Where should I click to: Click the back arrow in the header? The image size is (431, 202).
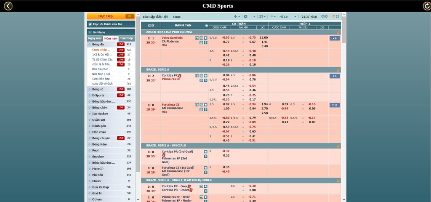[x=8, y=6]
